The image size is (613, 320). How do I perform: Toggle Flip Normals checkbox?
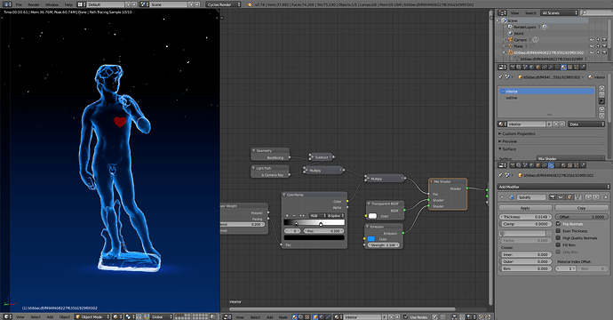558,224
